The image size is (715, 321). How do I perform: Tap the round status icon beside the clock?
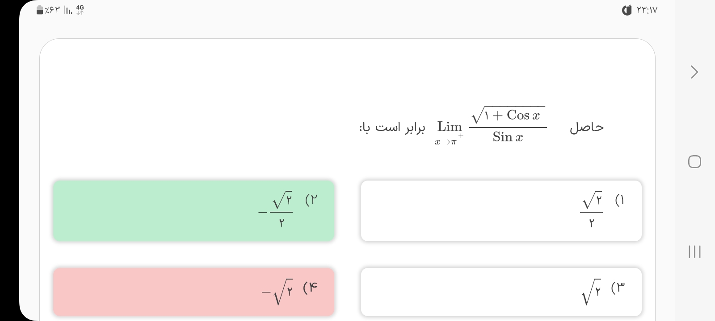tap(627, 10)
